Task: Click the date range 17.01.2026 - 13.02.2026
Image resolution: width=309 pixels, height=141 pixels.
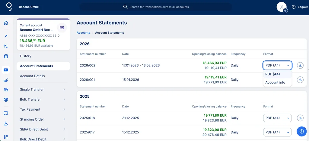Action: (x=141, y=66)
